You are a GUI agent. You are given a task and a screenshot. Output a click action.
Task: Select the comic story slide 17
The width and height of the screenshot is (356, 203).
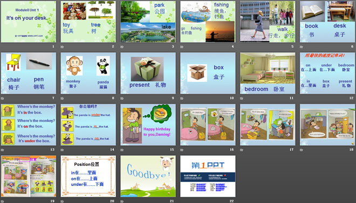pyautogui.click(x=268, y=124)
